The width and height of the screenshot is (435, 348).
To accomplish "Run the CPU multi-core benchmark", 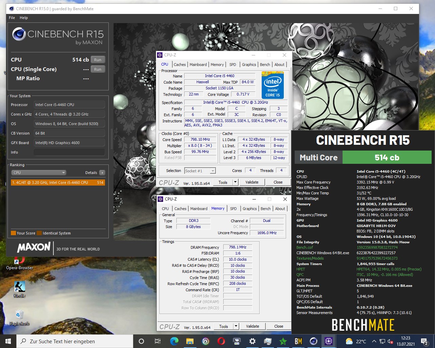I will click(98, 60).
